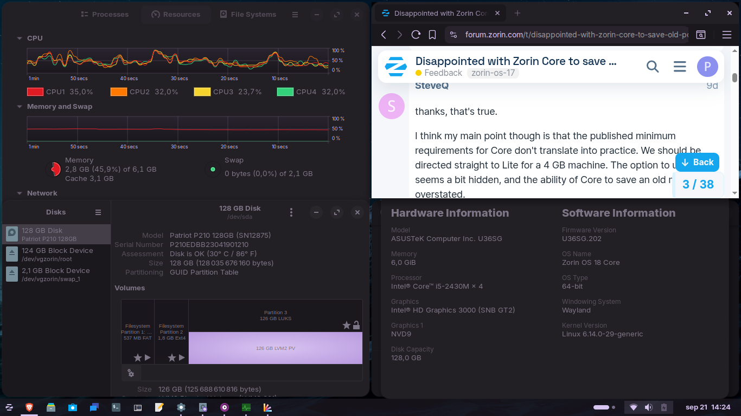The image size is (741, 416).
Task: Open the forum search magnifier icon
Action: [x=653, y=67]
